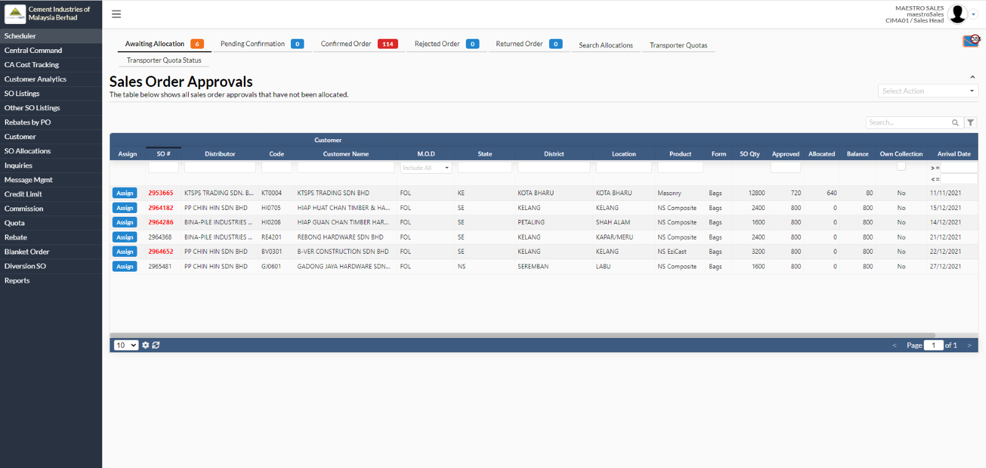Switch to Awaiting Allocation tab
This screenshot has height=468, width=986.
click(165, 44)
